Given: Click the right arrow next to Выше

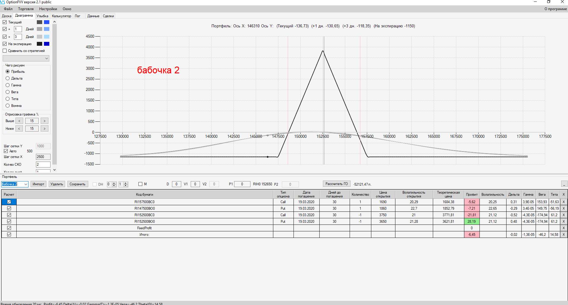Looking at the screenshot, I should pyautogui.click(x=45, y=121).
